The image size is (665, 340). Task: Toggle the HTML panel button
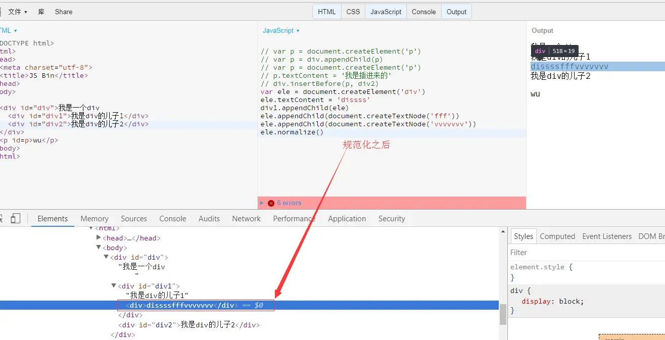tap(326, 12)
